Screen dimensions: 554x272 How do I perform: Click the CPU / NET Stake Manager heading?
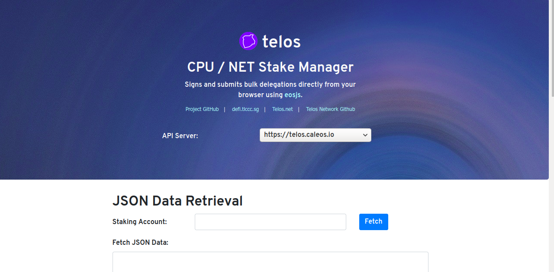tap(270, 67)
